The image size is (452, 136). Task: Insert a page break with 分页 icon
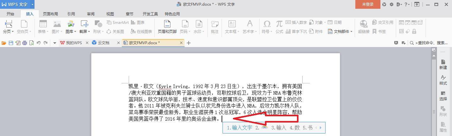pyautogui.click(x=8, y=24)
